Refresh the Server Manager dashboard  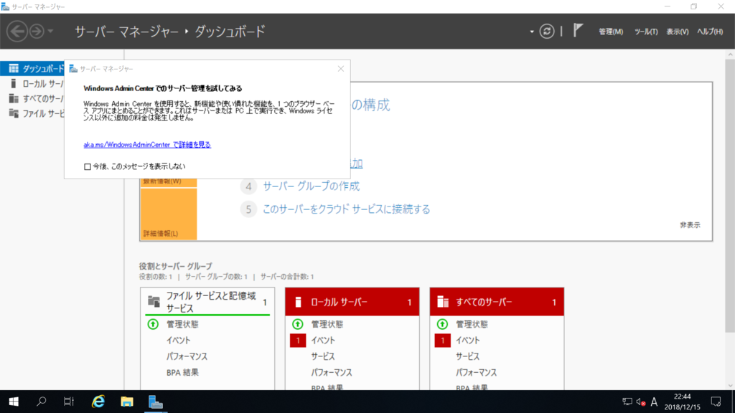[x=546, y=32]
